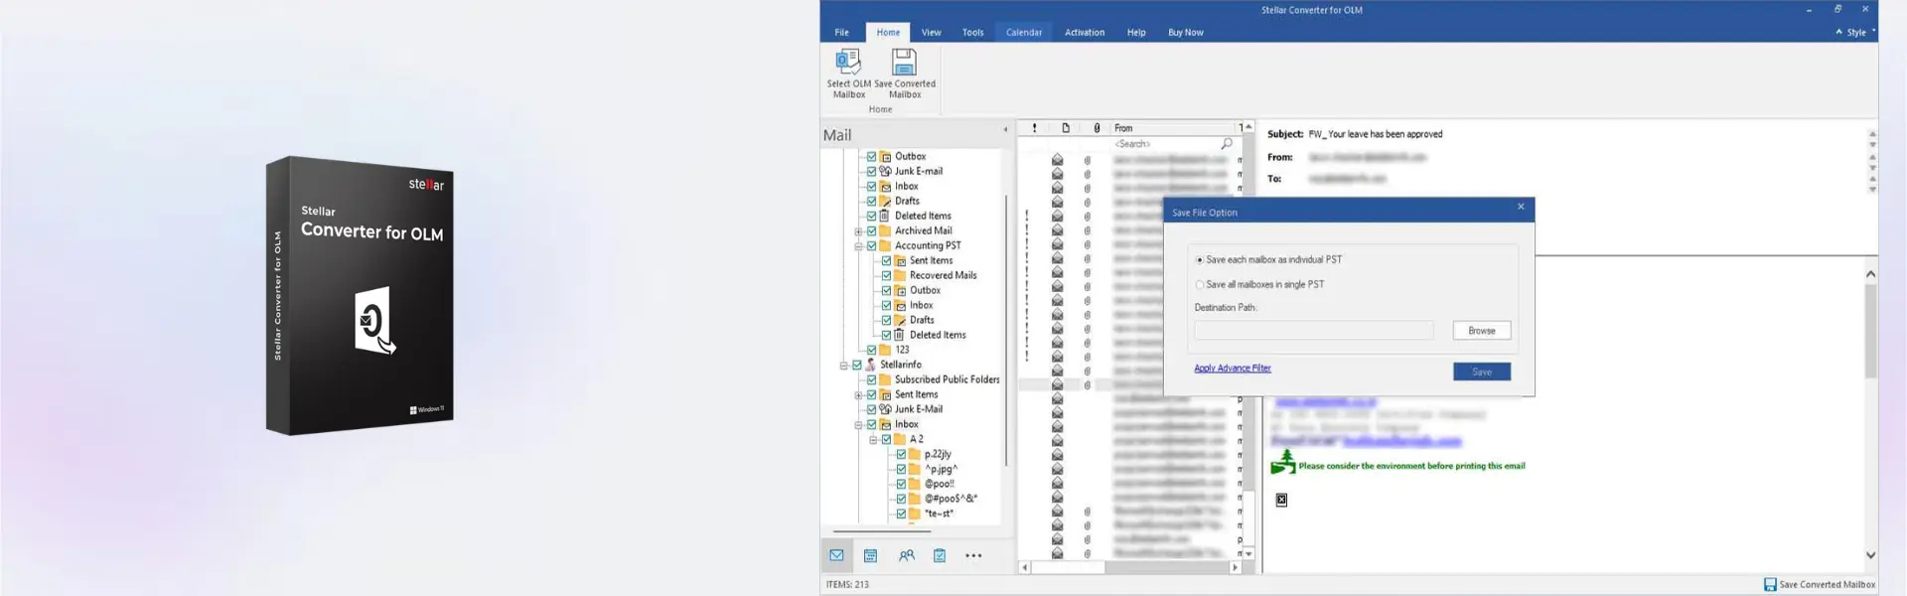Sort messages by the importance column icon
The width and height of the screenshot is (1907, 596).
(x=1034, y=128)
